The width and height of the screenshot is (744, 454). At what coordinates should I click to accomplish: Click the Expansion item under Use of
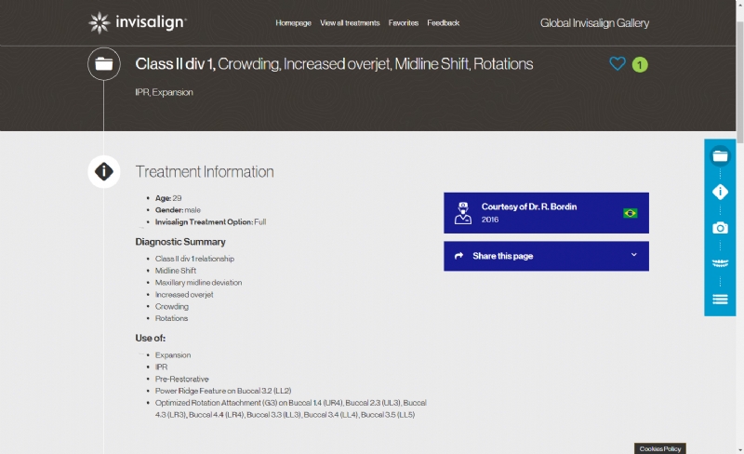click(x=173, y=355)
